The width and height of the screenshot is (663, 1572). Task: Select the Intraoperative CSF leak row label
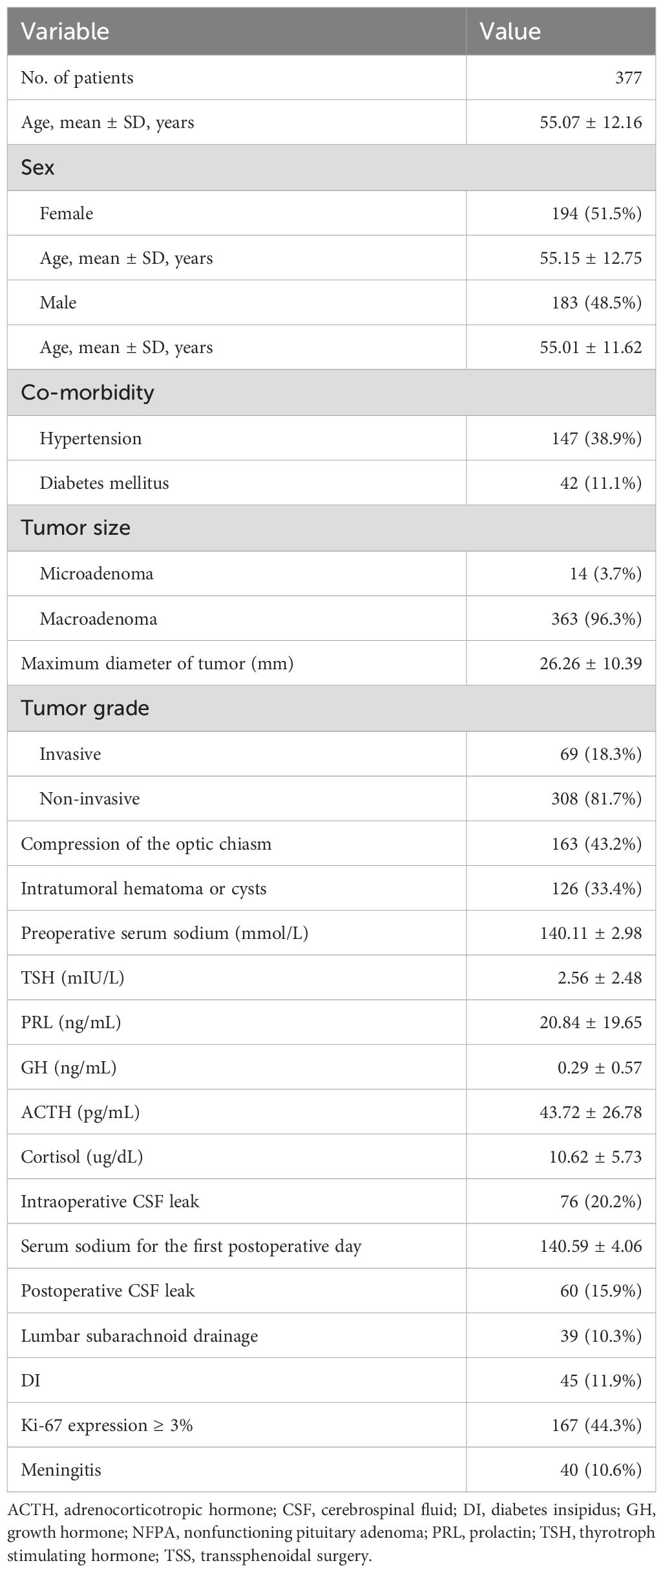pyautogui.click(x=110, y=1201)
